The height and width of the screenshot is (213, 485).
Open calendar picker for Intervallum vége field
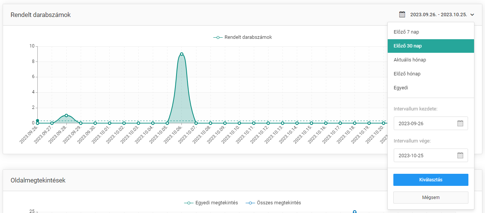coord(460,155)
